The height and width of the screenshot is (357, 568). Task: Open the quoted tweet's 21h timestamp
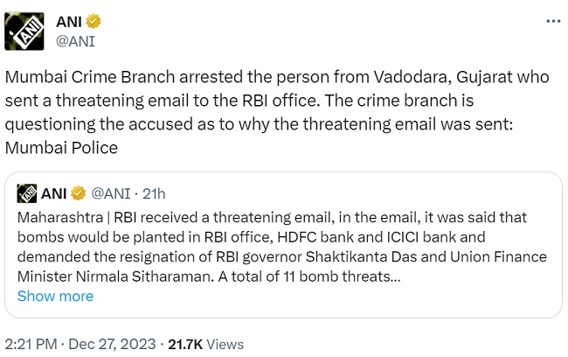click(x=154, y=193)
